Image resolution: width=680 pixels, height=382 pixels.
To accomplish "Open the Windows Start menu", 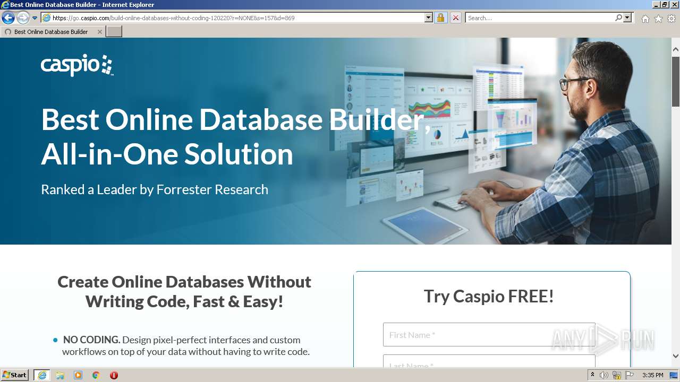I will tap(15, 375).
